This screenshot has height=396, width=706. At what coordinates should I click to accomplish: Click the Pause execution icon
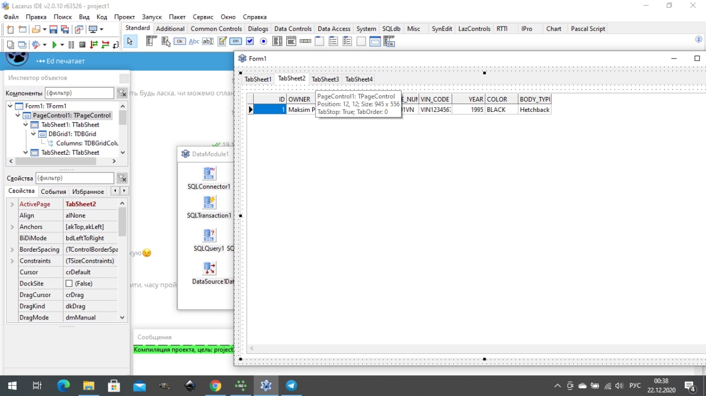pyautogui.click(x=71, y=45)
